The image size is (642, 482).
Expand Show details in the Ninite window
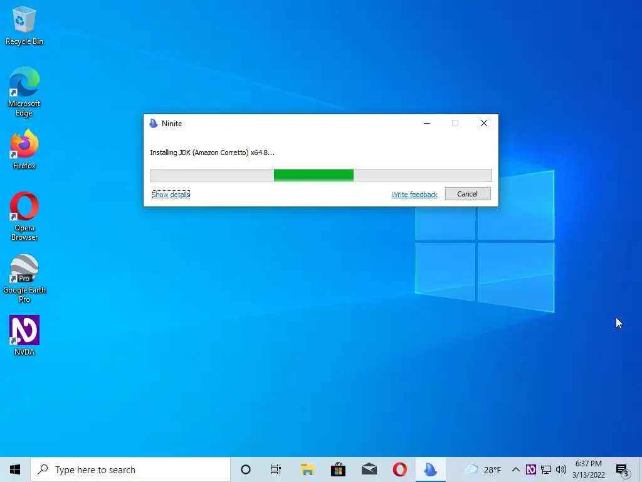171,195
